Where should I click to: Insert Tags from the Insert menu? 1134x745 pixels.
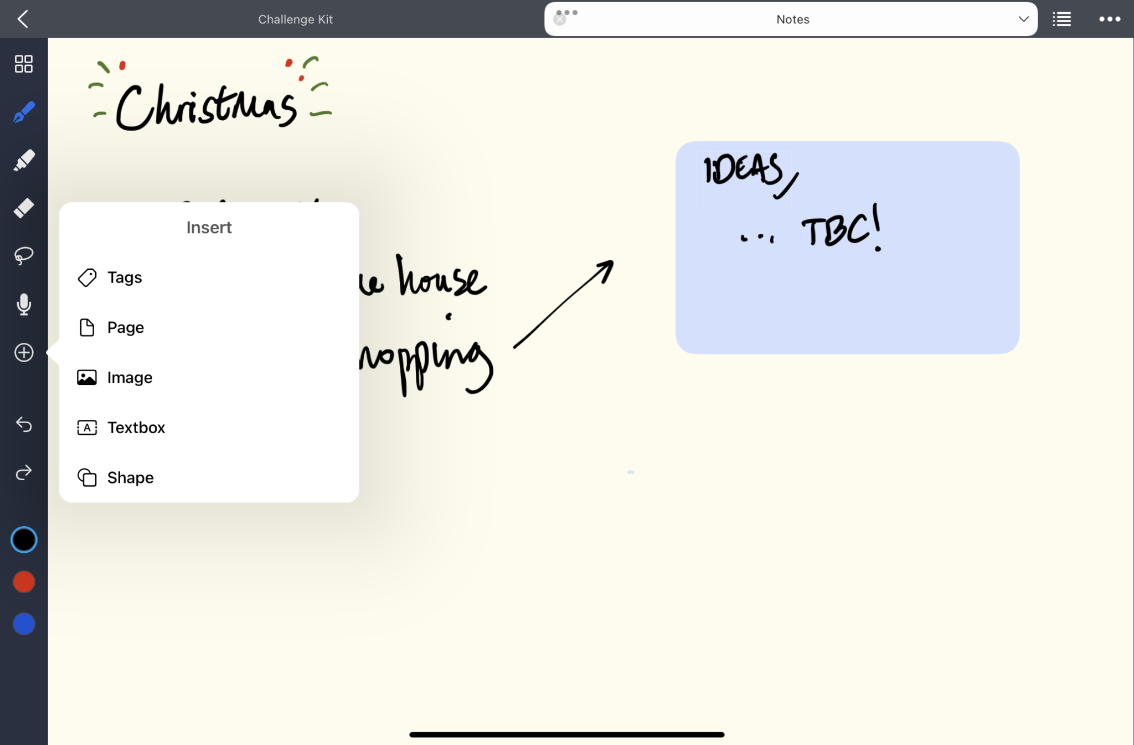[124, 278]
